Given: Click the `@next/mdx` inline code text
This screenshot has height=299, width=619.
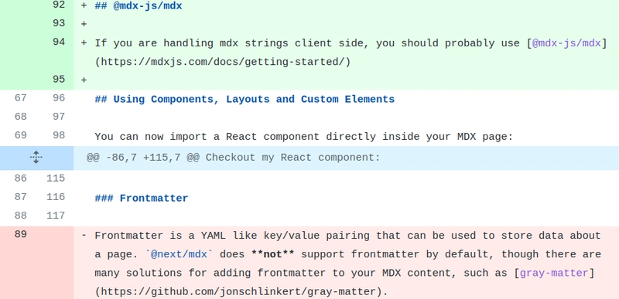Looking at the screenshot, I should tap(179, 254).
